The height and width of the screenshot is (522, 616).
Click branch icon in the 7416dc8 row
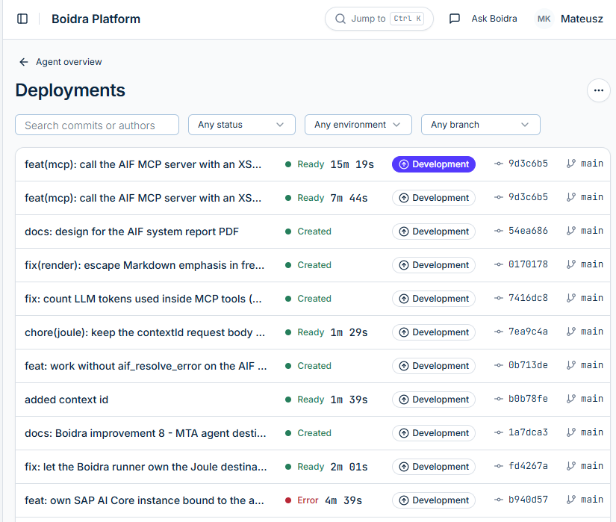pyautogui.click(x=570, y=298)
